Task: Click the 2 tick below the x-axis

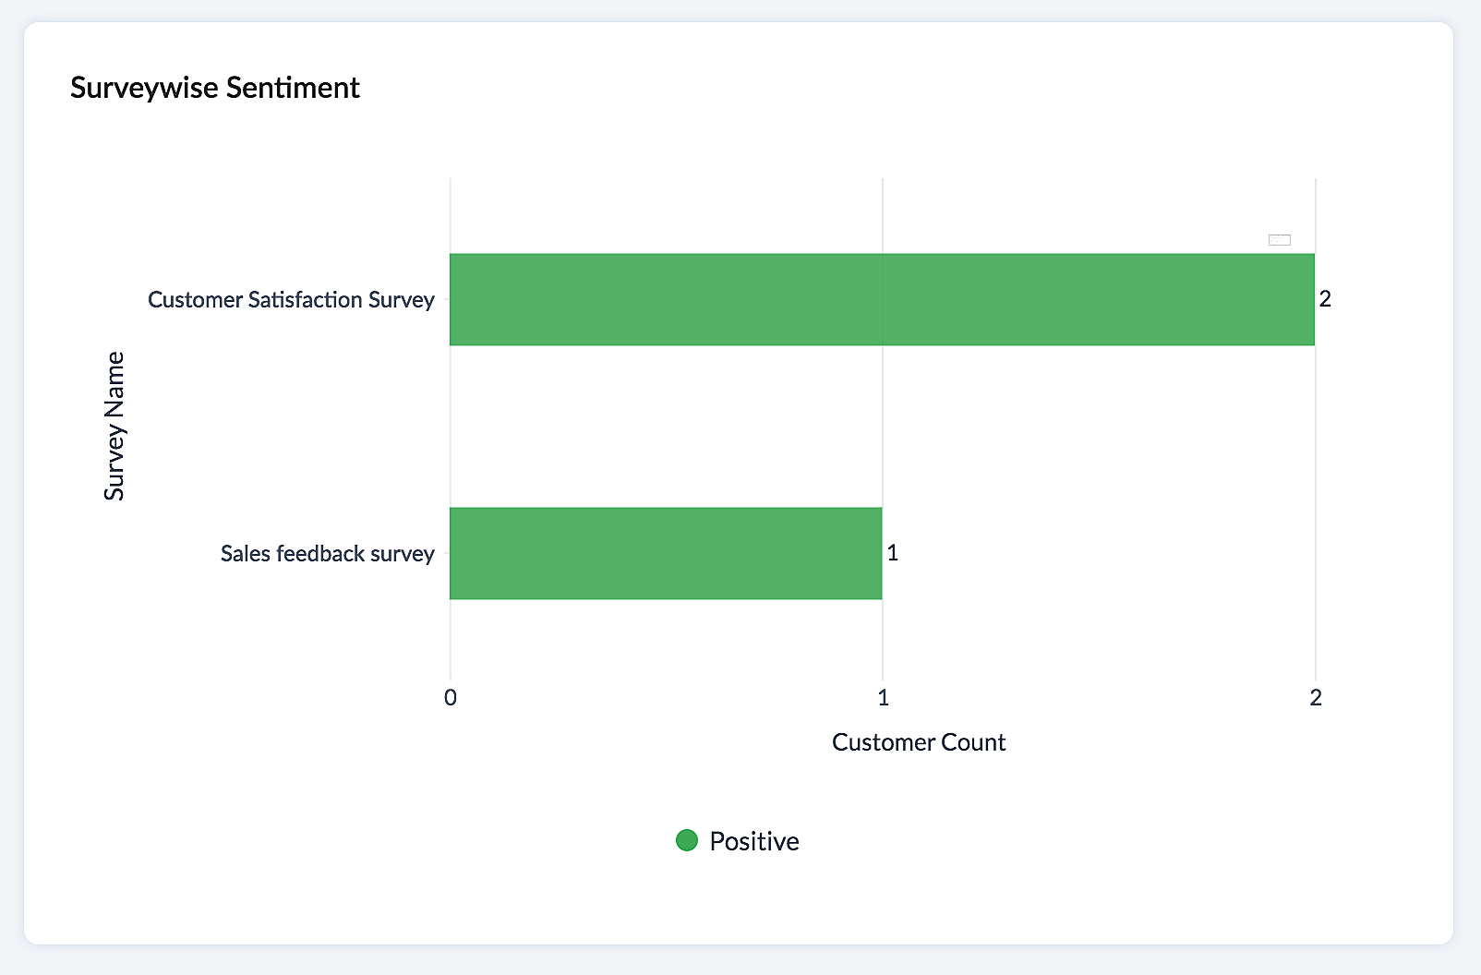Action: pos(1316,698)
